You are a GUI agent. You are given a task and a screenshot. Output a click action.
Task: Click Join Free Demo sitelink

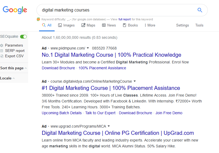pyautogui.click(x=169, y=113)
